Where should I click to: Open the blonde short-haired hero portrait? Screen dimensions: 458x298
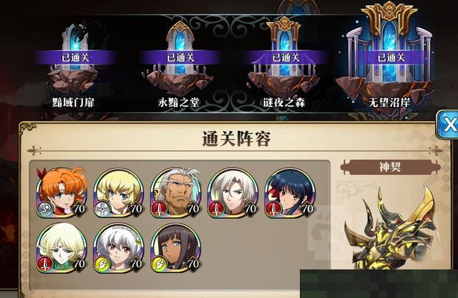[119, 193]
